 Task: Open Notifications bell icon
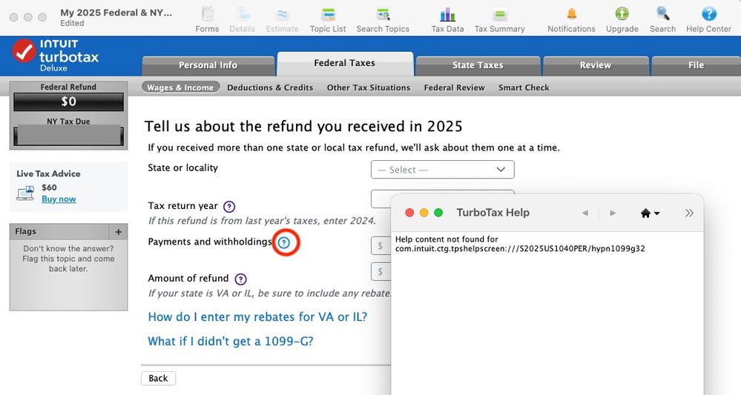[571, 14]
